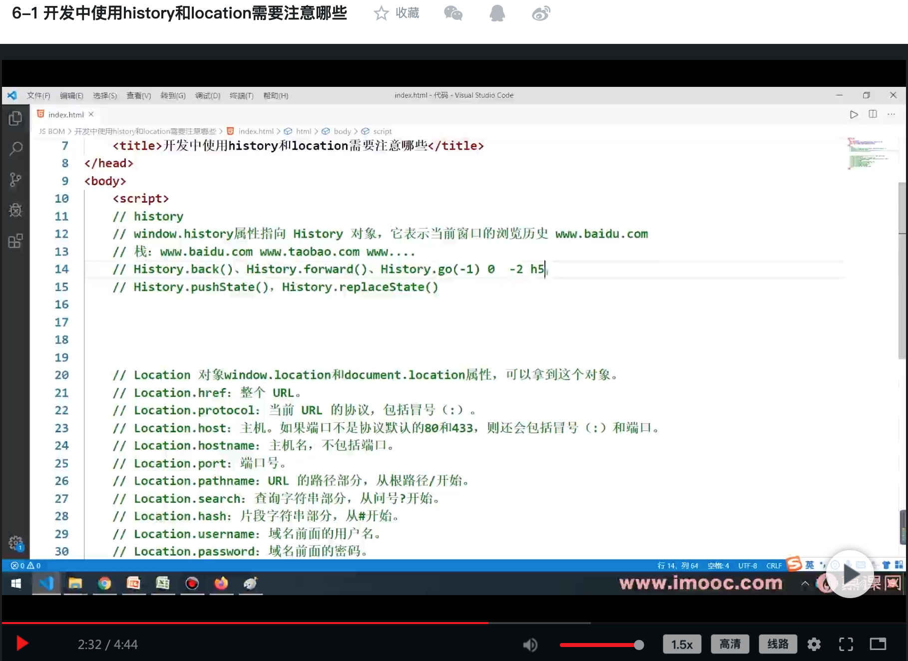Change indentation via 空格: 4
This screenshot has width=908, height=661.
click(718, 566)
